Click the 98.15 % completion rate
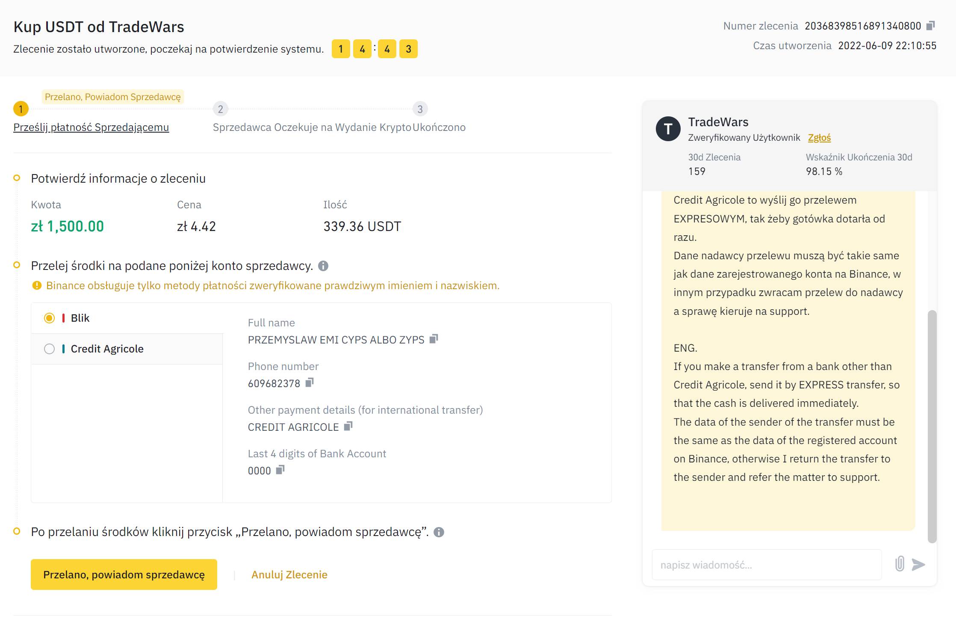 (x=824, y=172)
